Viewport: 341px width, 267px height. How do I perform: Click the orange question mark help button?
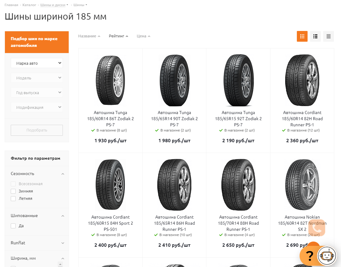coord(309,256)
